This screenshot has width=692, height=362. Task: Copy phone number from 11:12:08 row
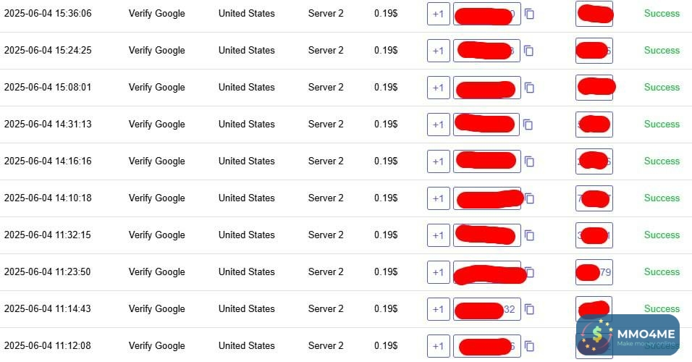pyautogui.click(x=529, y=346)
